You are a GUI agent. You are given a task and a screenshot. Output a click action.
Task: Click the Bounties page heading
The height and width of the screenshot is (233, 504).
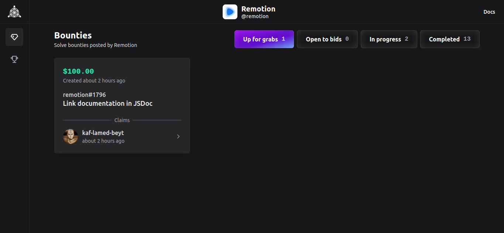pyautogui.click(x=73, y=35)
